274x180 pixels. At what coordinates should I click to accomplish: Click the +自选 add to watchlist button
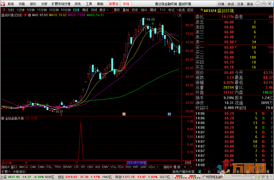coord(180,10)
